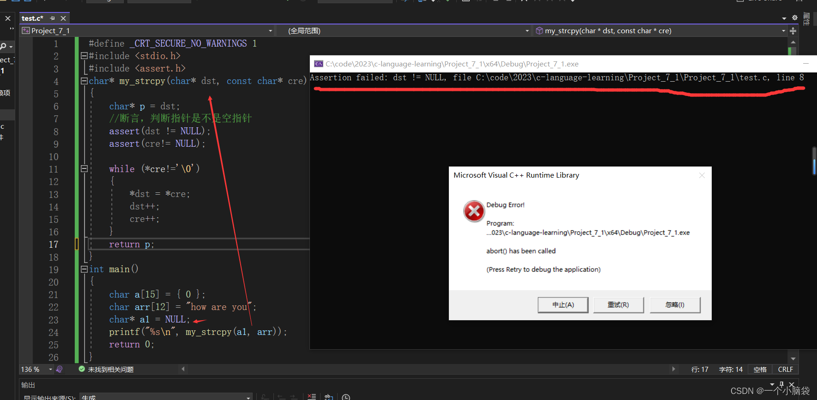Open the document tab settings gear

point(795,18)
